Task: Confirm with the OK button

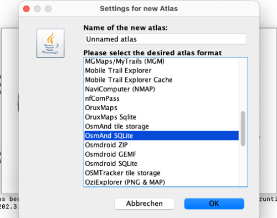Action: (214, 204)
